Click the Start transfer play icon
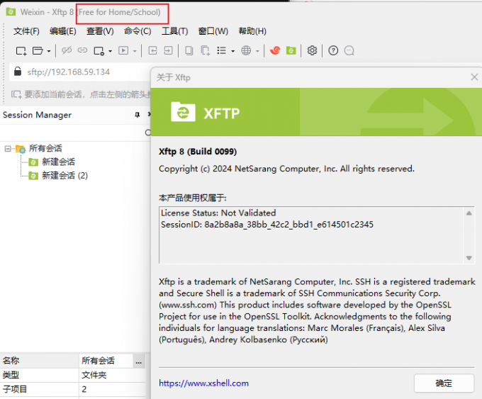 [x=123, y=50]
